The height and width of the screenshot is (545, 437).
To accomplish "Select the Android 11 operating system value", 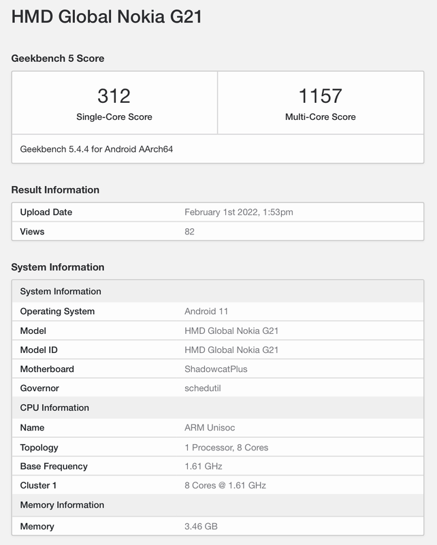I will [206, 311].
